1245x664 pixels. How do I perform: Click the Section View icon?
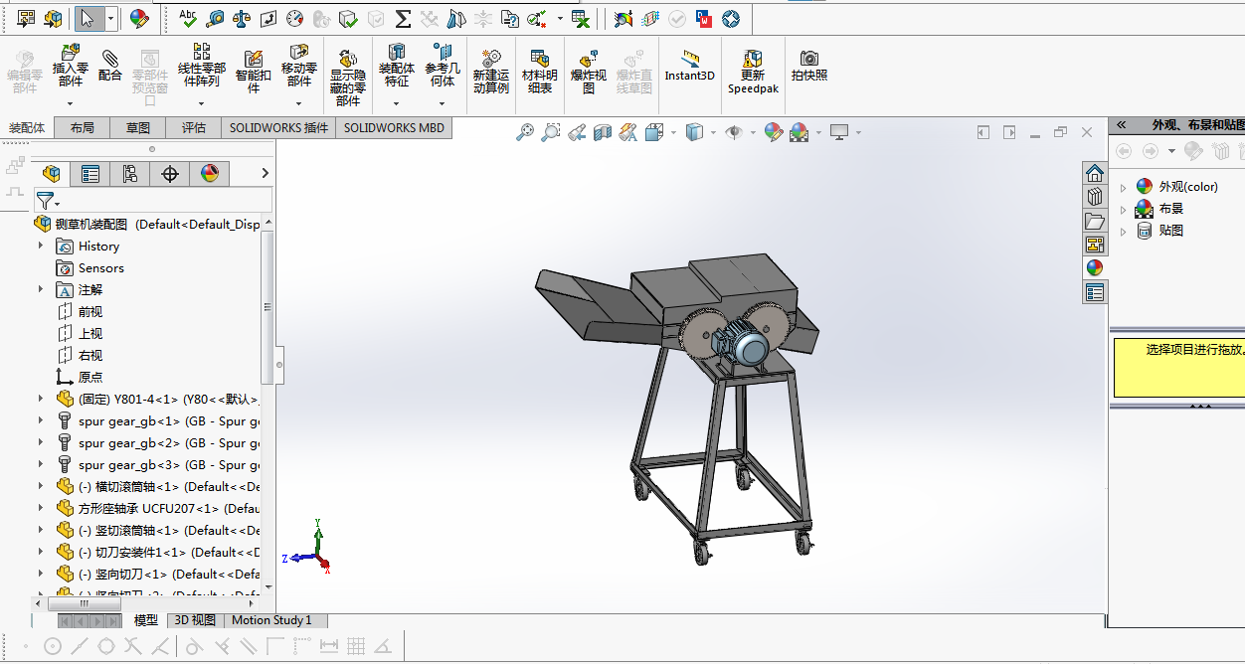click(x=603, y=131)
